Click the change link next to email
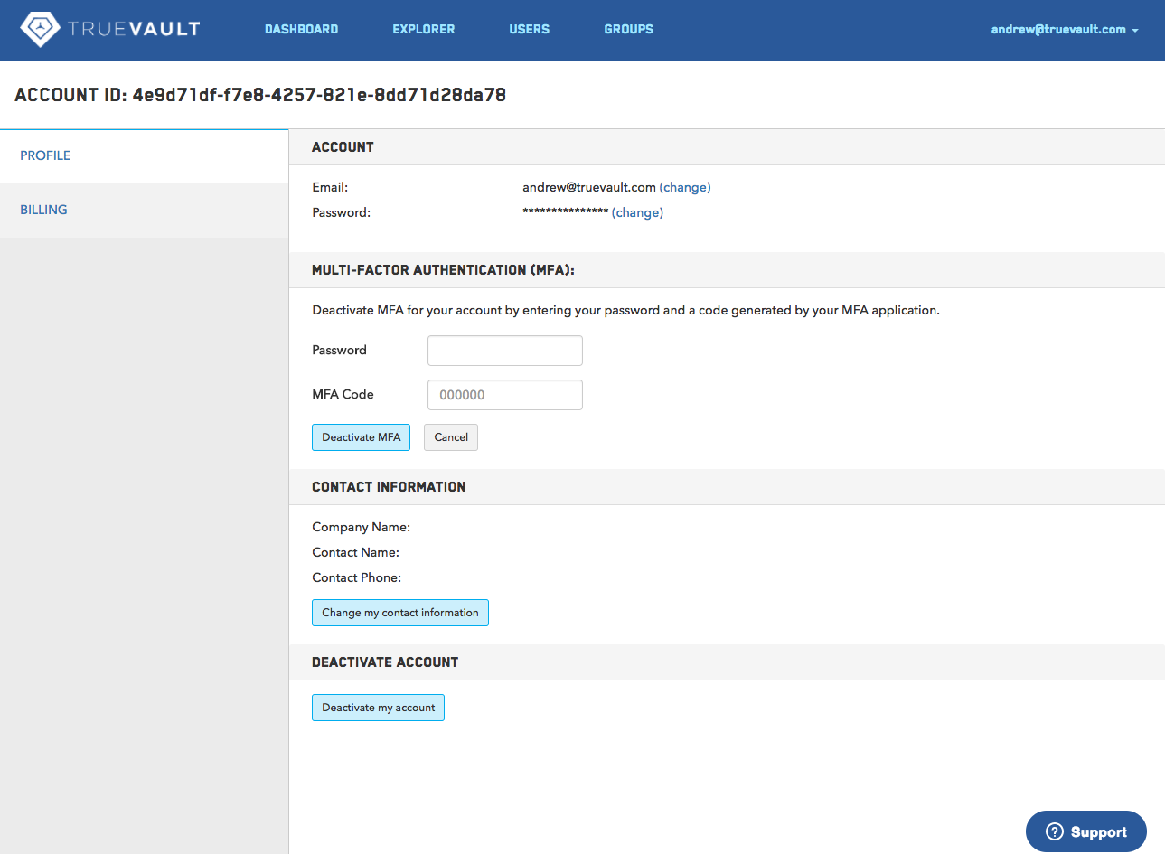 coord(685,187)
